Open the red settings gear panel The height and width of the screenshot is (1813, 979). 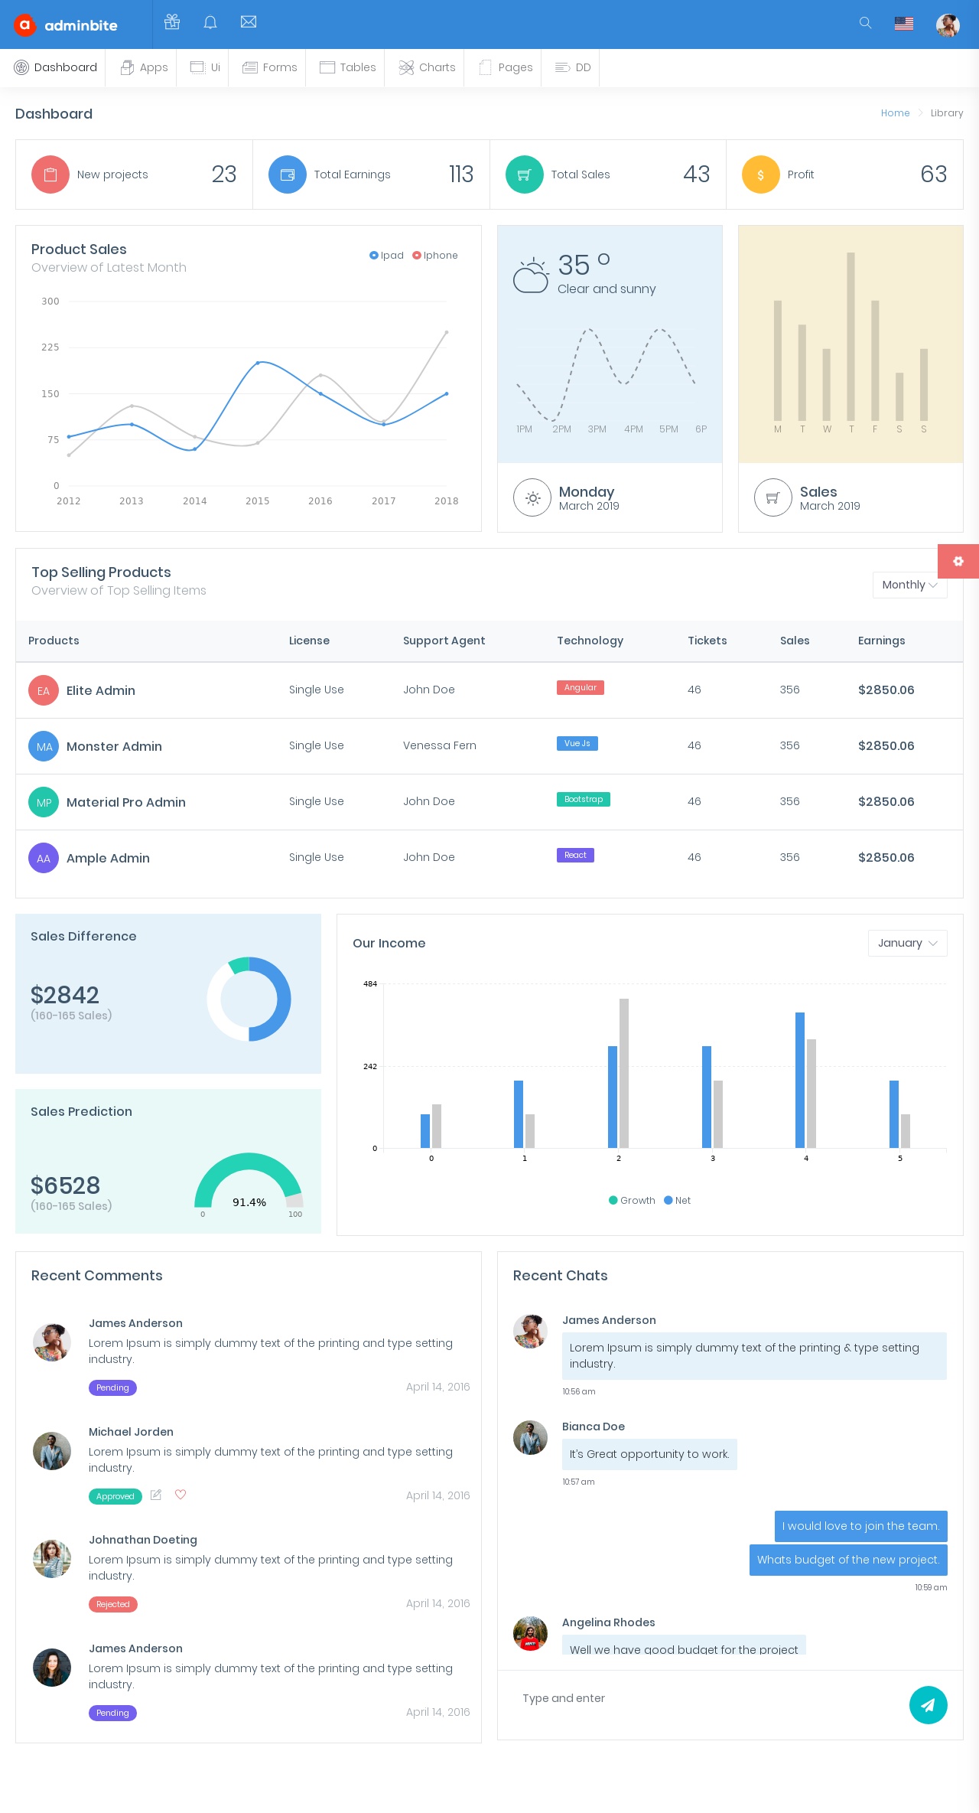pos(958,561)
